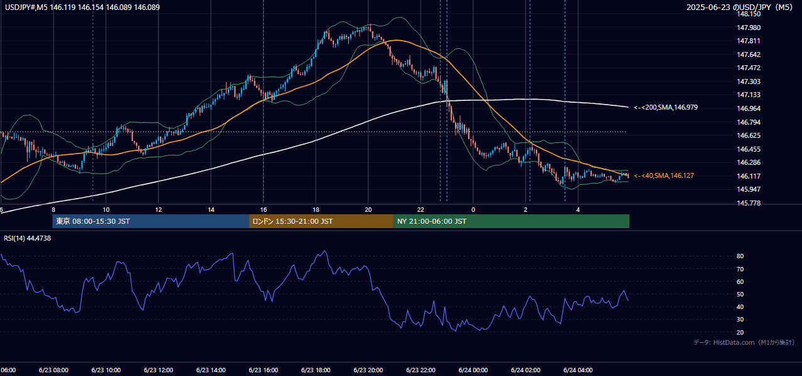Viewport: 802px width, 376px height.
Task: Click the RSI scale value 50
Action: point(741,294)
